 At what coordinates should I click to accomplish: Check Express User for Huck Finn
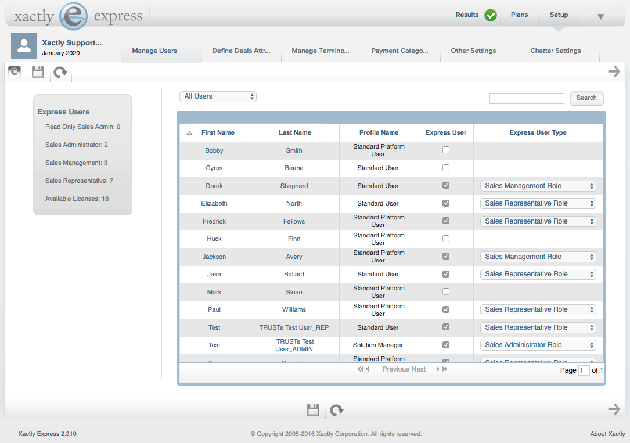tap(446, 239)
